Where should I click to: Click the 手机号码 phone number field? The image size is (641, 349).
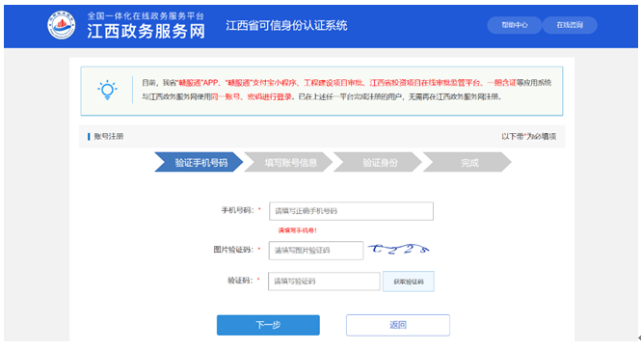[351, 211]
